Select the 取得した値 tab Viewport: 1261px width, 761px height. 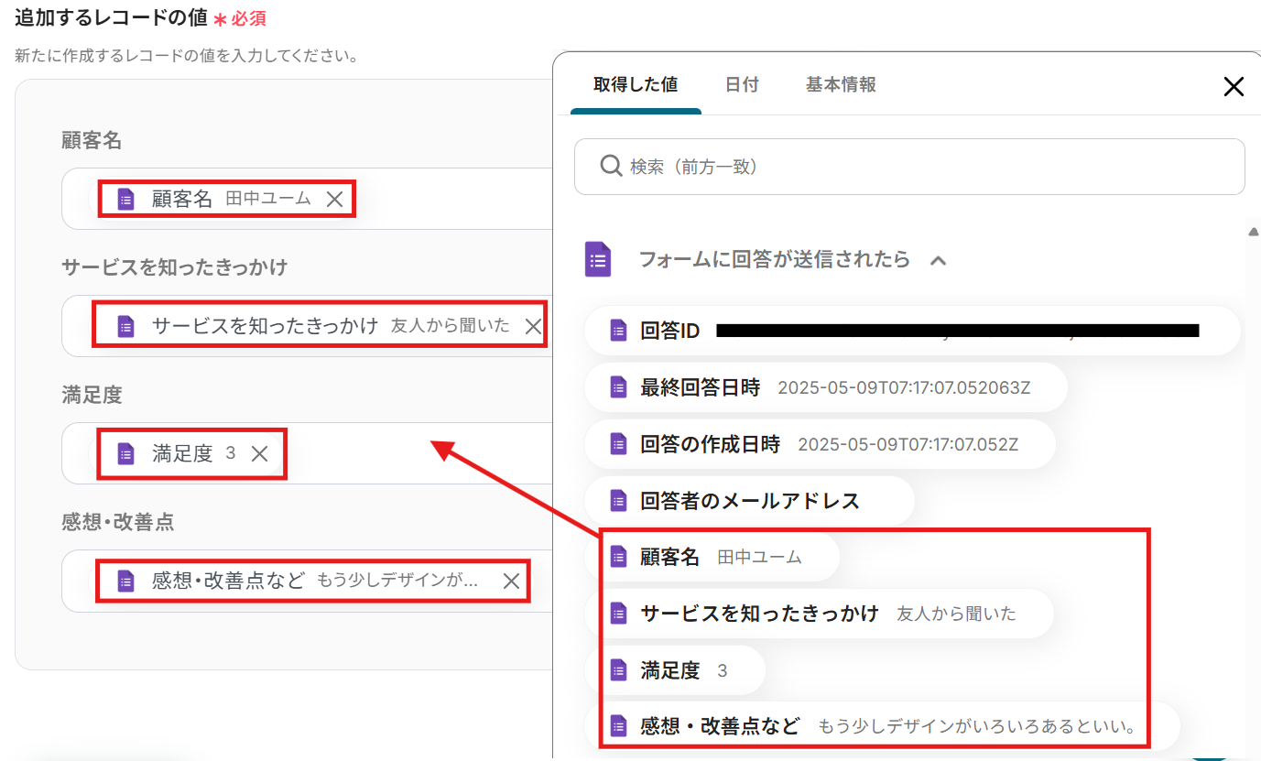click(x=636, y=85)
